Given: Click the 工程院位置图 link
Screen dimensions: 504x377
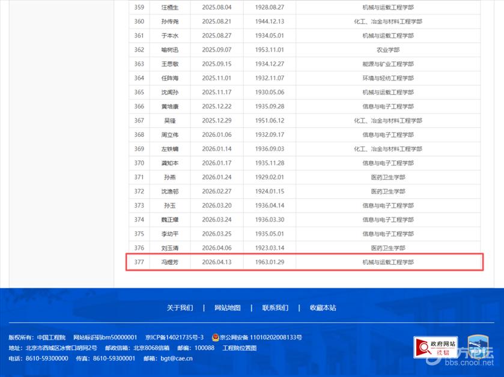Looking at the screenshot, I should point(240,348).
